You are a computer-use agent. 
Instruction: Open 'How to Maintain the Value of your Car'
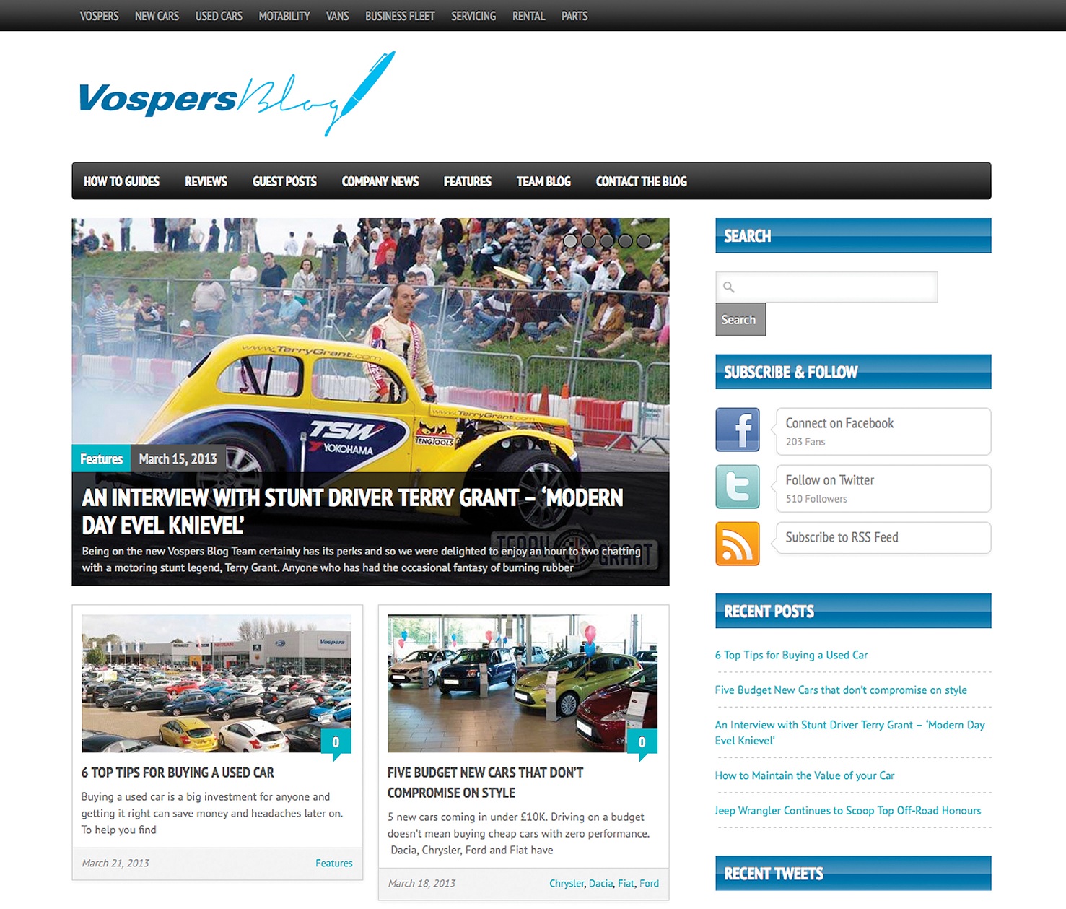pos(805,775)
